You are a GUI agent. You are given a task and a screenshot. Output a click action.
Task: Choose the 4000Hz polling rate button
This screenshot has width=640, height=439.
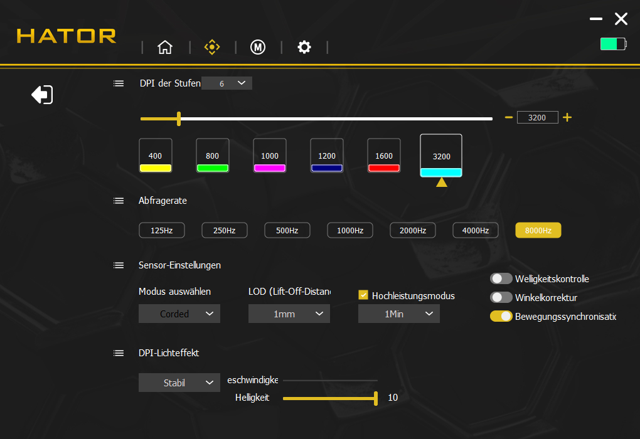(x=476, y=230)
